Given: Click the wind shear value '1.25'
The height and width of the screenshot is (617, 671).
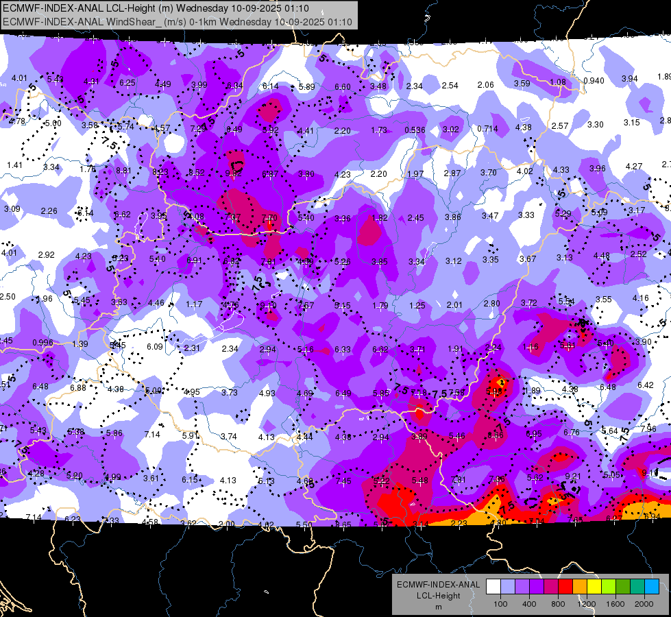Looking at the screenshot, I should coord(417,306).
